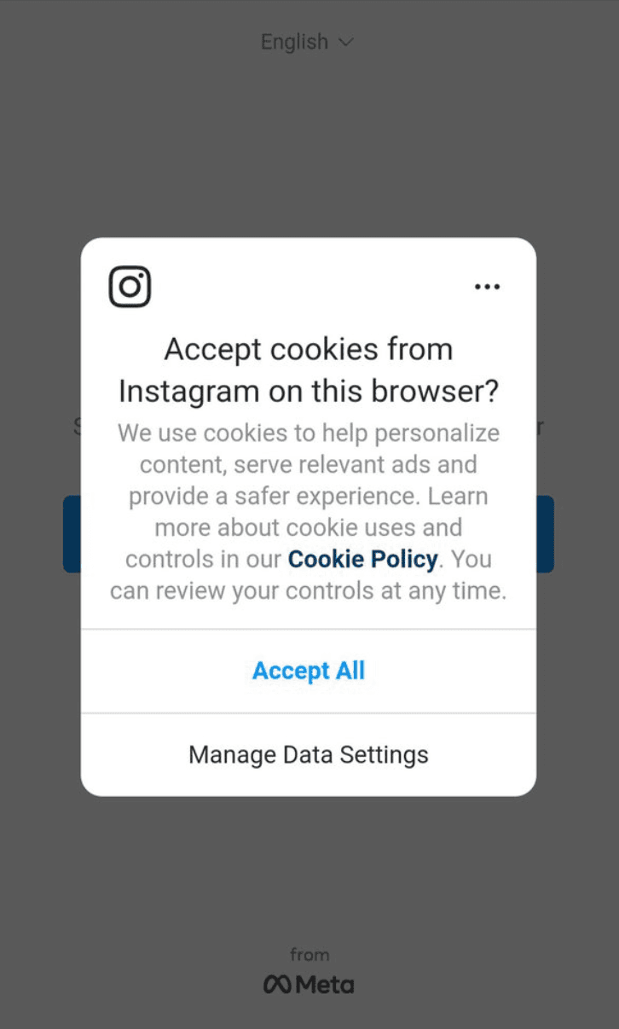Click the 'We use cookies to help personalize' text
The height and width of the screenshot is (1029, 619).
309,433
